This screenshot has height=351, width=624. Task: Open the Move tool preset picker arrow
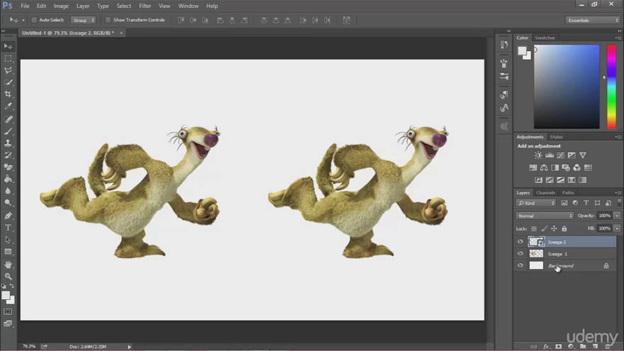[x=23, y=20]
